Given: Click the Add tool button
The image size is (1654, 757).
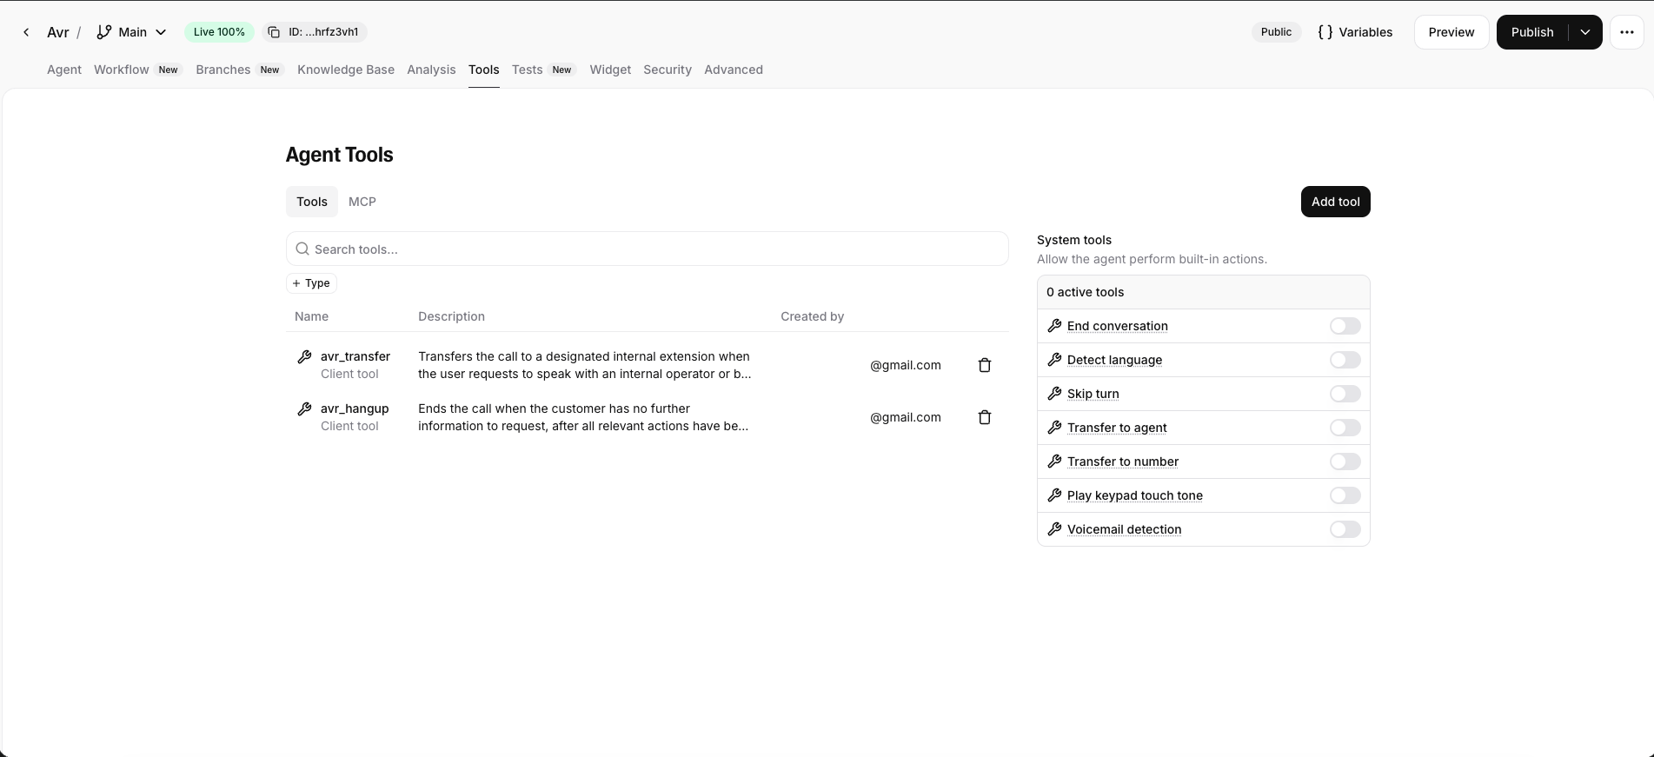Looking at the screenshot, I should tap(1335, 202).
